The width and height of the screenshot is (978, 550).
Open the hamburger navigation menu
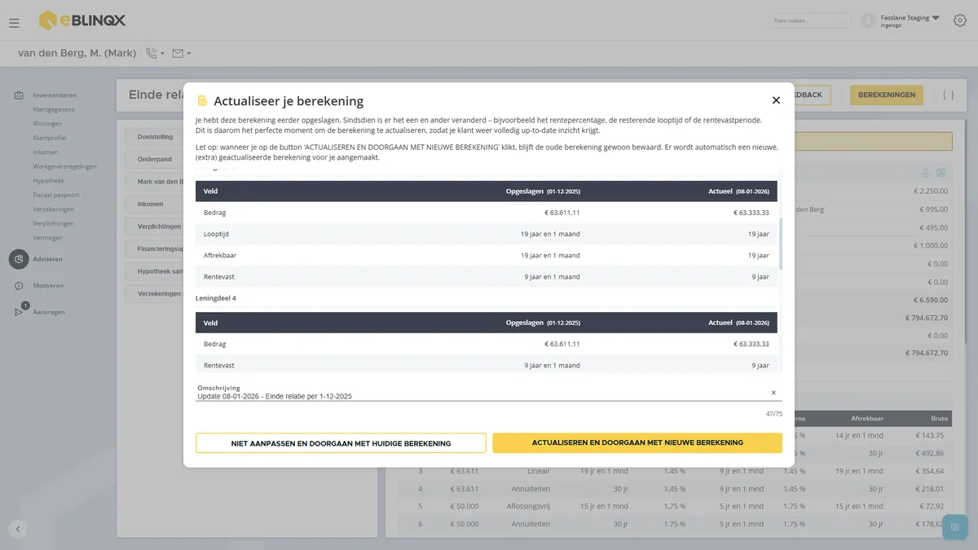(x=14, y=23)
